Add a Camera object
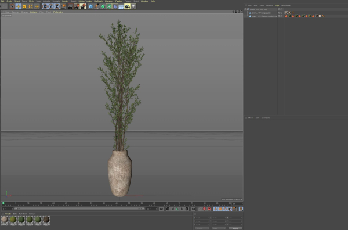Viewport: 348px width, 230px height. tap(127, 6)
